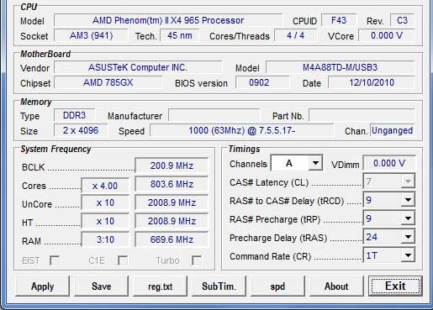Expand the CAS# Latency (CL) dropdown
Image resolution: width=433 pixels, height=310 pixels.
408,181
